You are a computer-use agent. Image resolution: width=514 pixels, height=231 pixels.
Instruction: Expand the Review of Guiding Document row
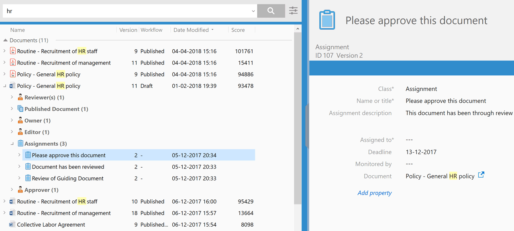tap(19, 178)
